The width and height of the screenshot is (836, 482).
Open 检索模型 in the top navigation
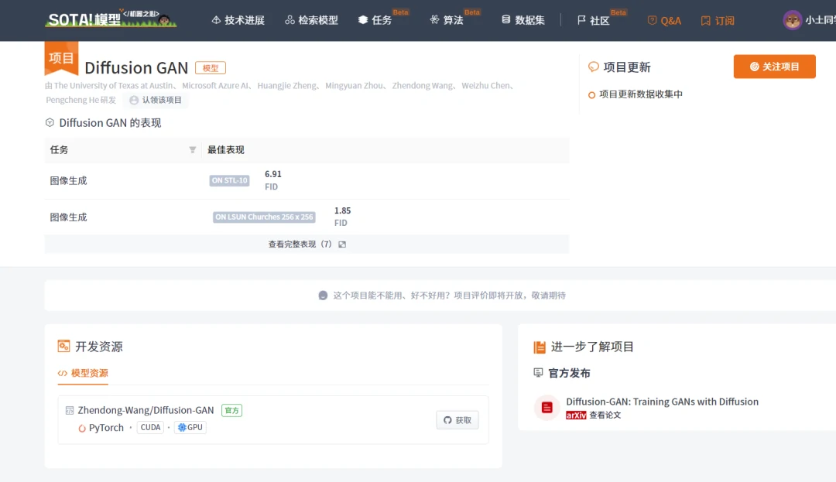click(311, 20)
